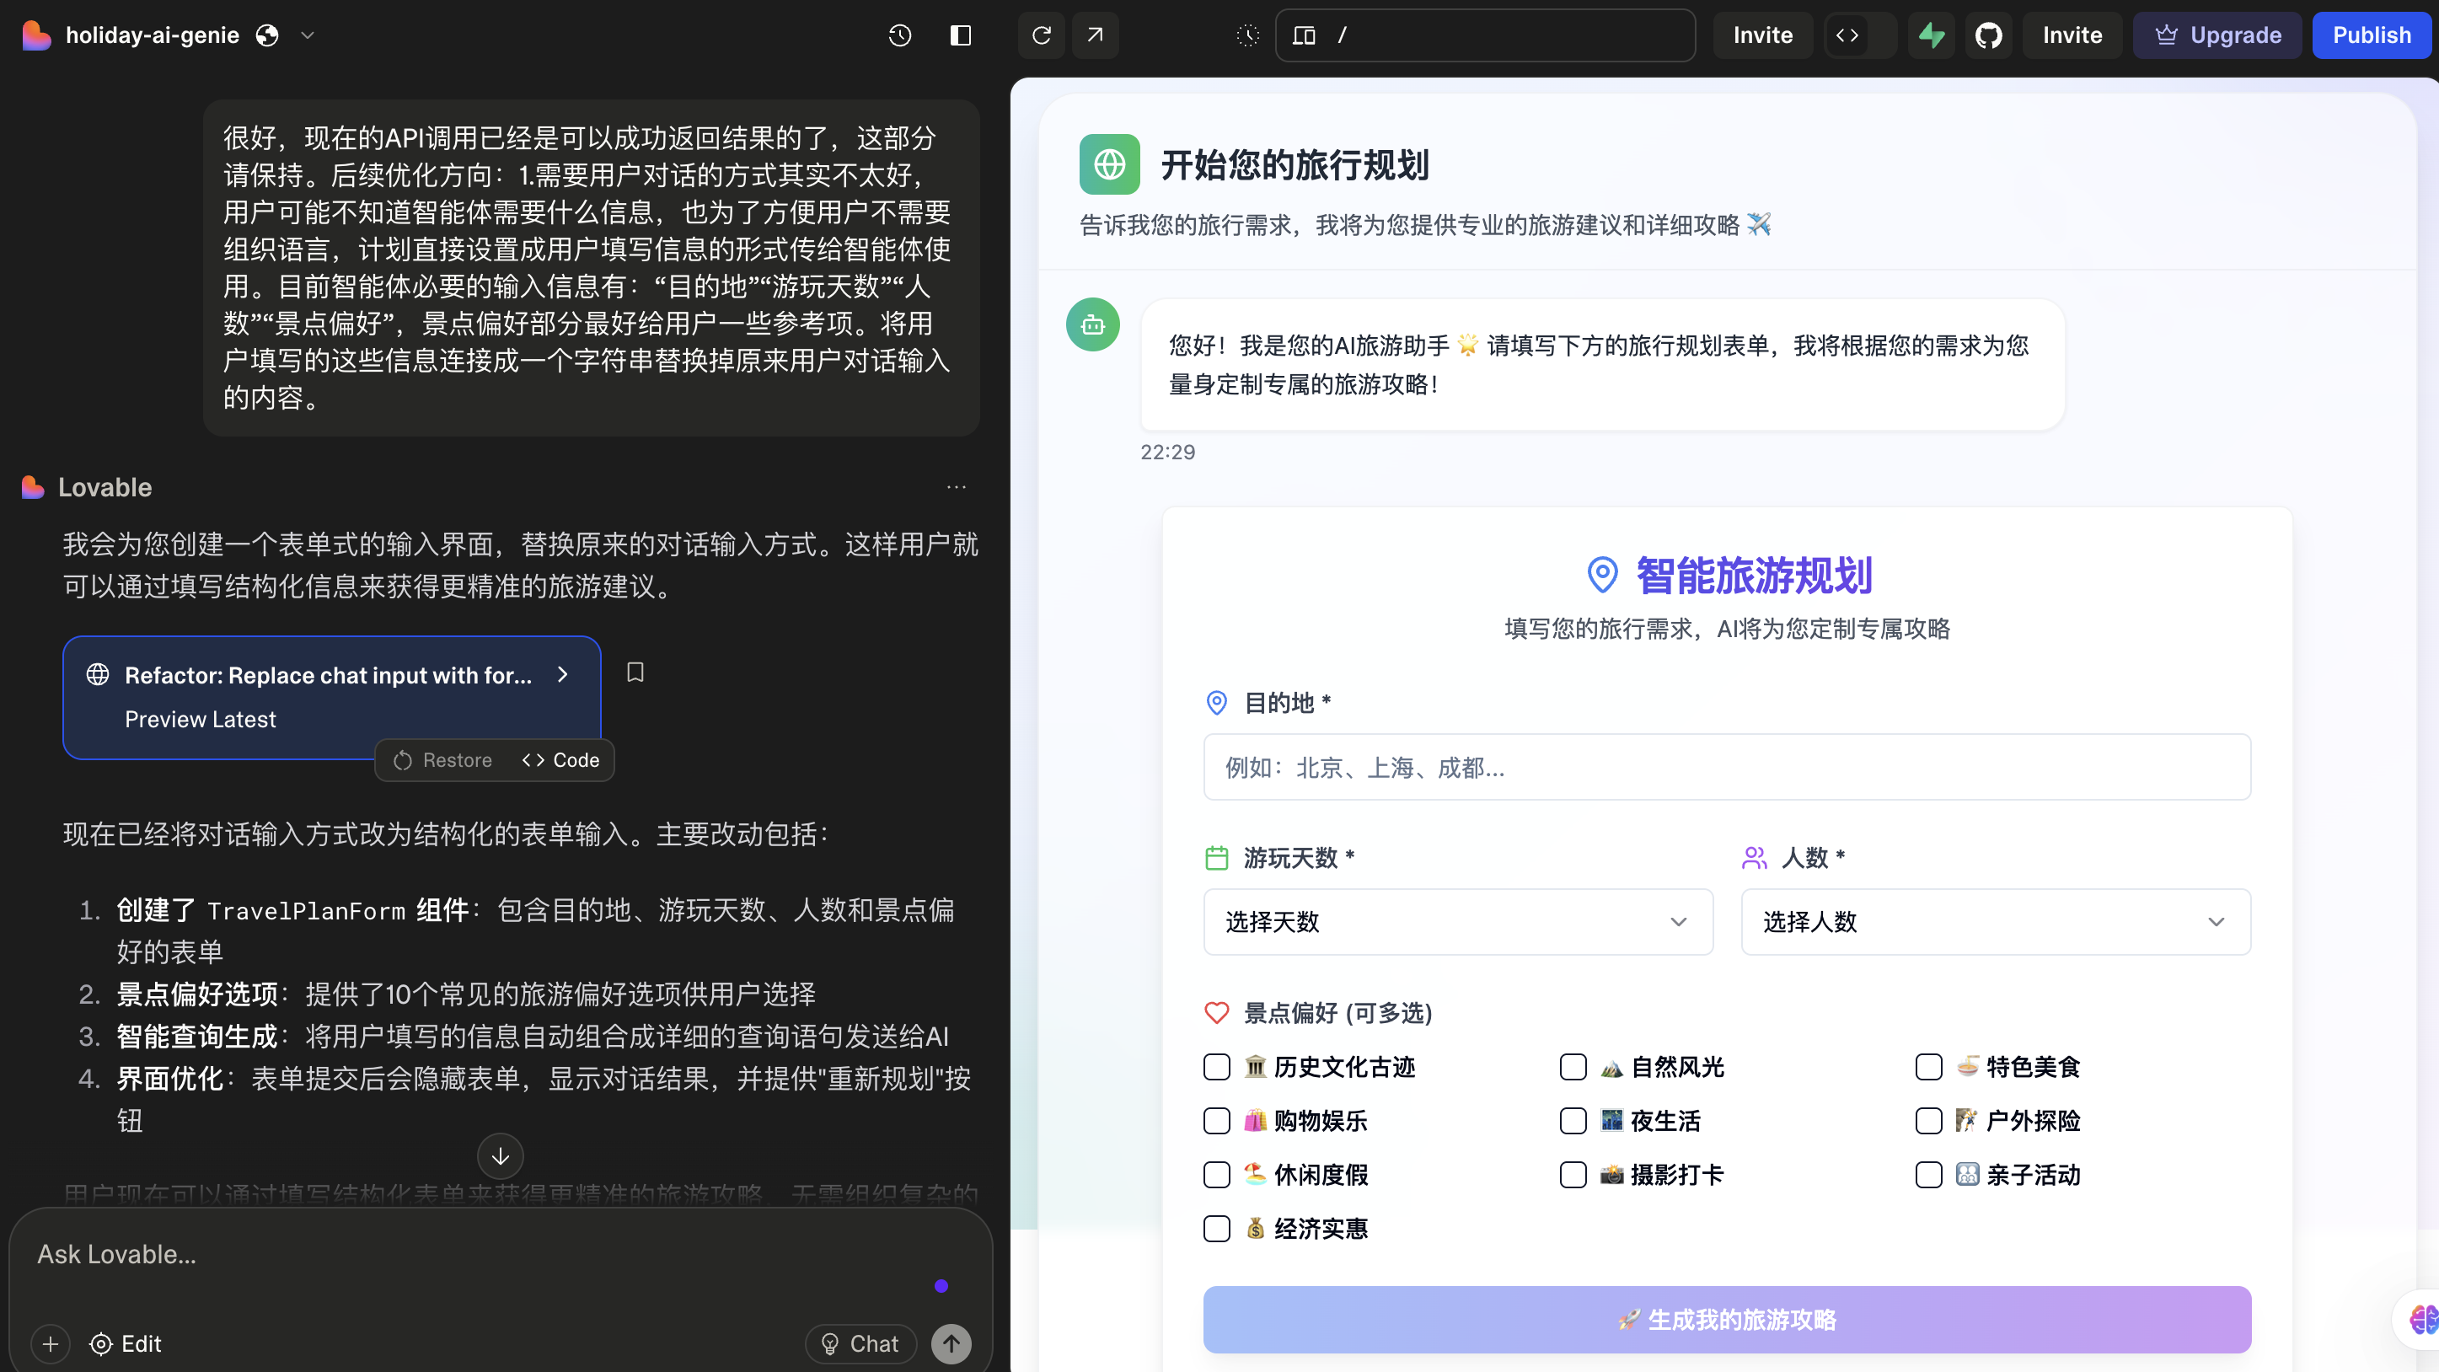Click the green globe app logo in preview
The image size is (2439, 1372).
pos(1110,163)
